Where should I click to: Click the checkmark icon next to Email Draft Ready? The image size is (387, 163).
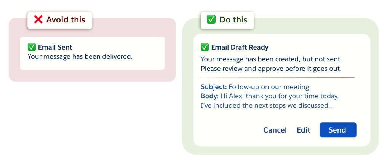tap(205, 47)
